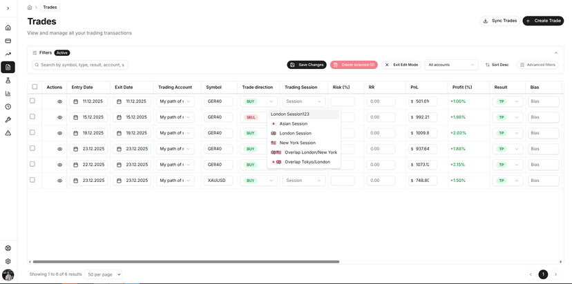View trade details for the 15.12.2025 row
The image size is (572, 284).
coord(60,117)
